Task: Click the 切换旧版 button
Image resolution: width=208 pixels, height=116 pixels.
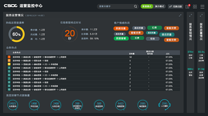Action: click(x=175, y=7)
